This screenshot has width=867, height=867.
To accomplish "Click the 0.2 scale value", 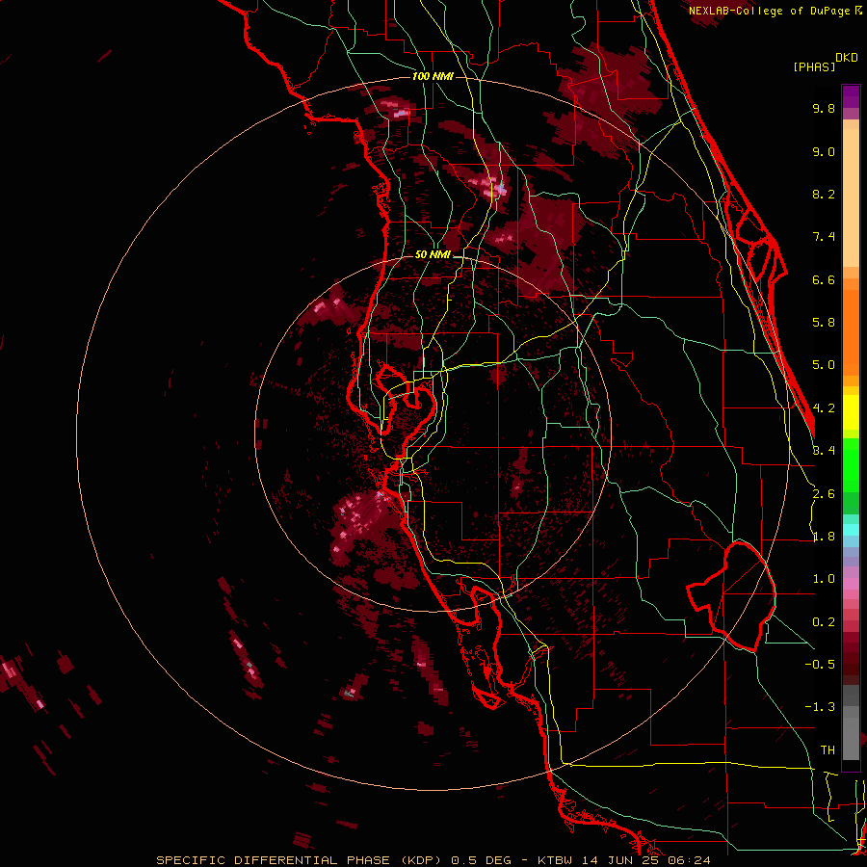I will [x=824, y=622].
